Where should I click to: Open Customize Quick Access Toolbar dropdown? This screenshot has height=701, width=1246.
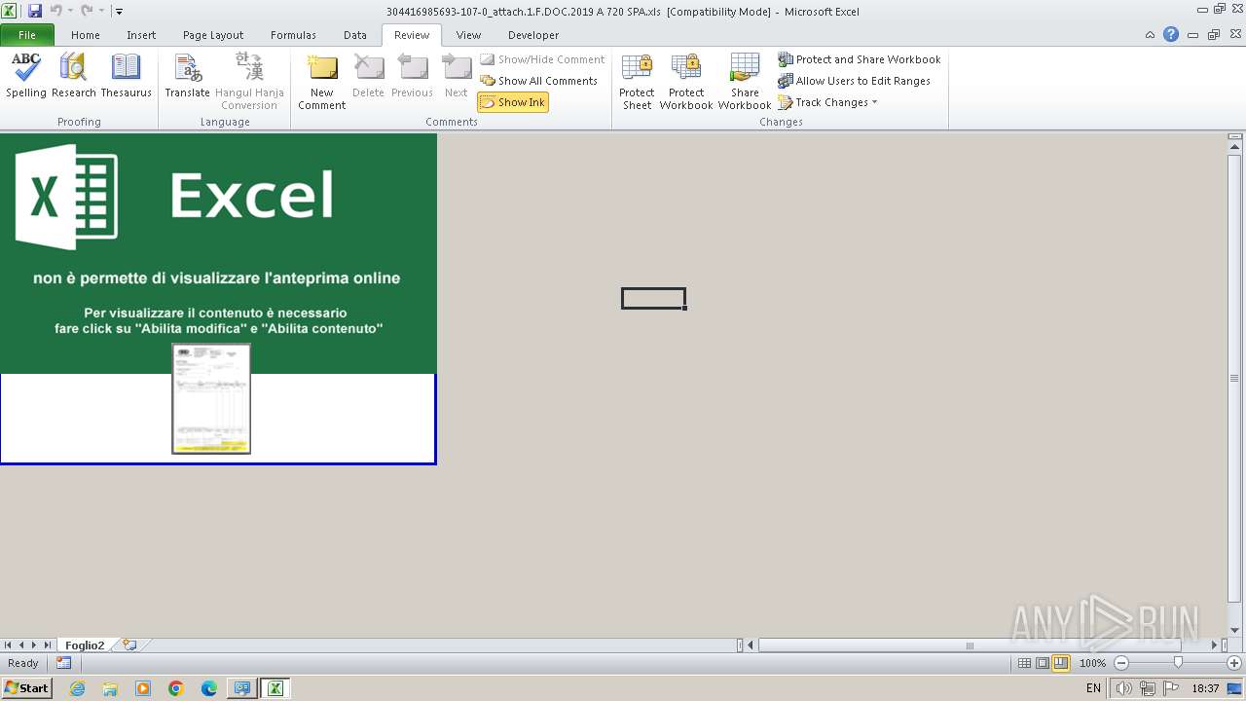pyautogui.click(x=119, y=12)
